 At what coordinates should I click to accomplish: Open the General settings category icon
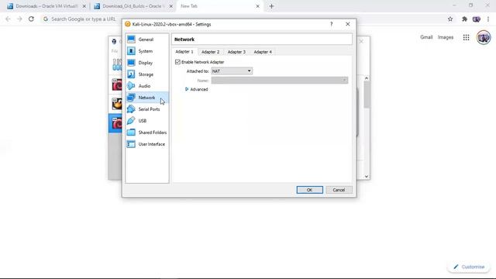pyautogui.click(x=131, y=40)
